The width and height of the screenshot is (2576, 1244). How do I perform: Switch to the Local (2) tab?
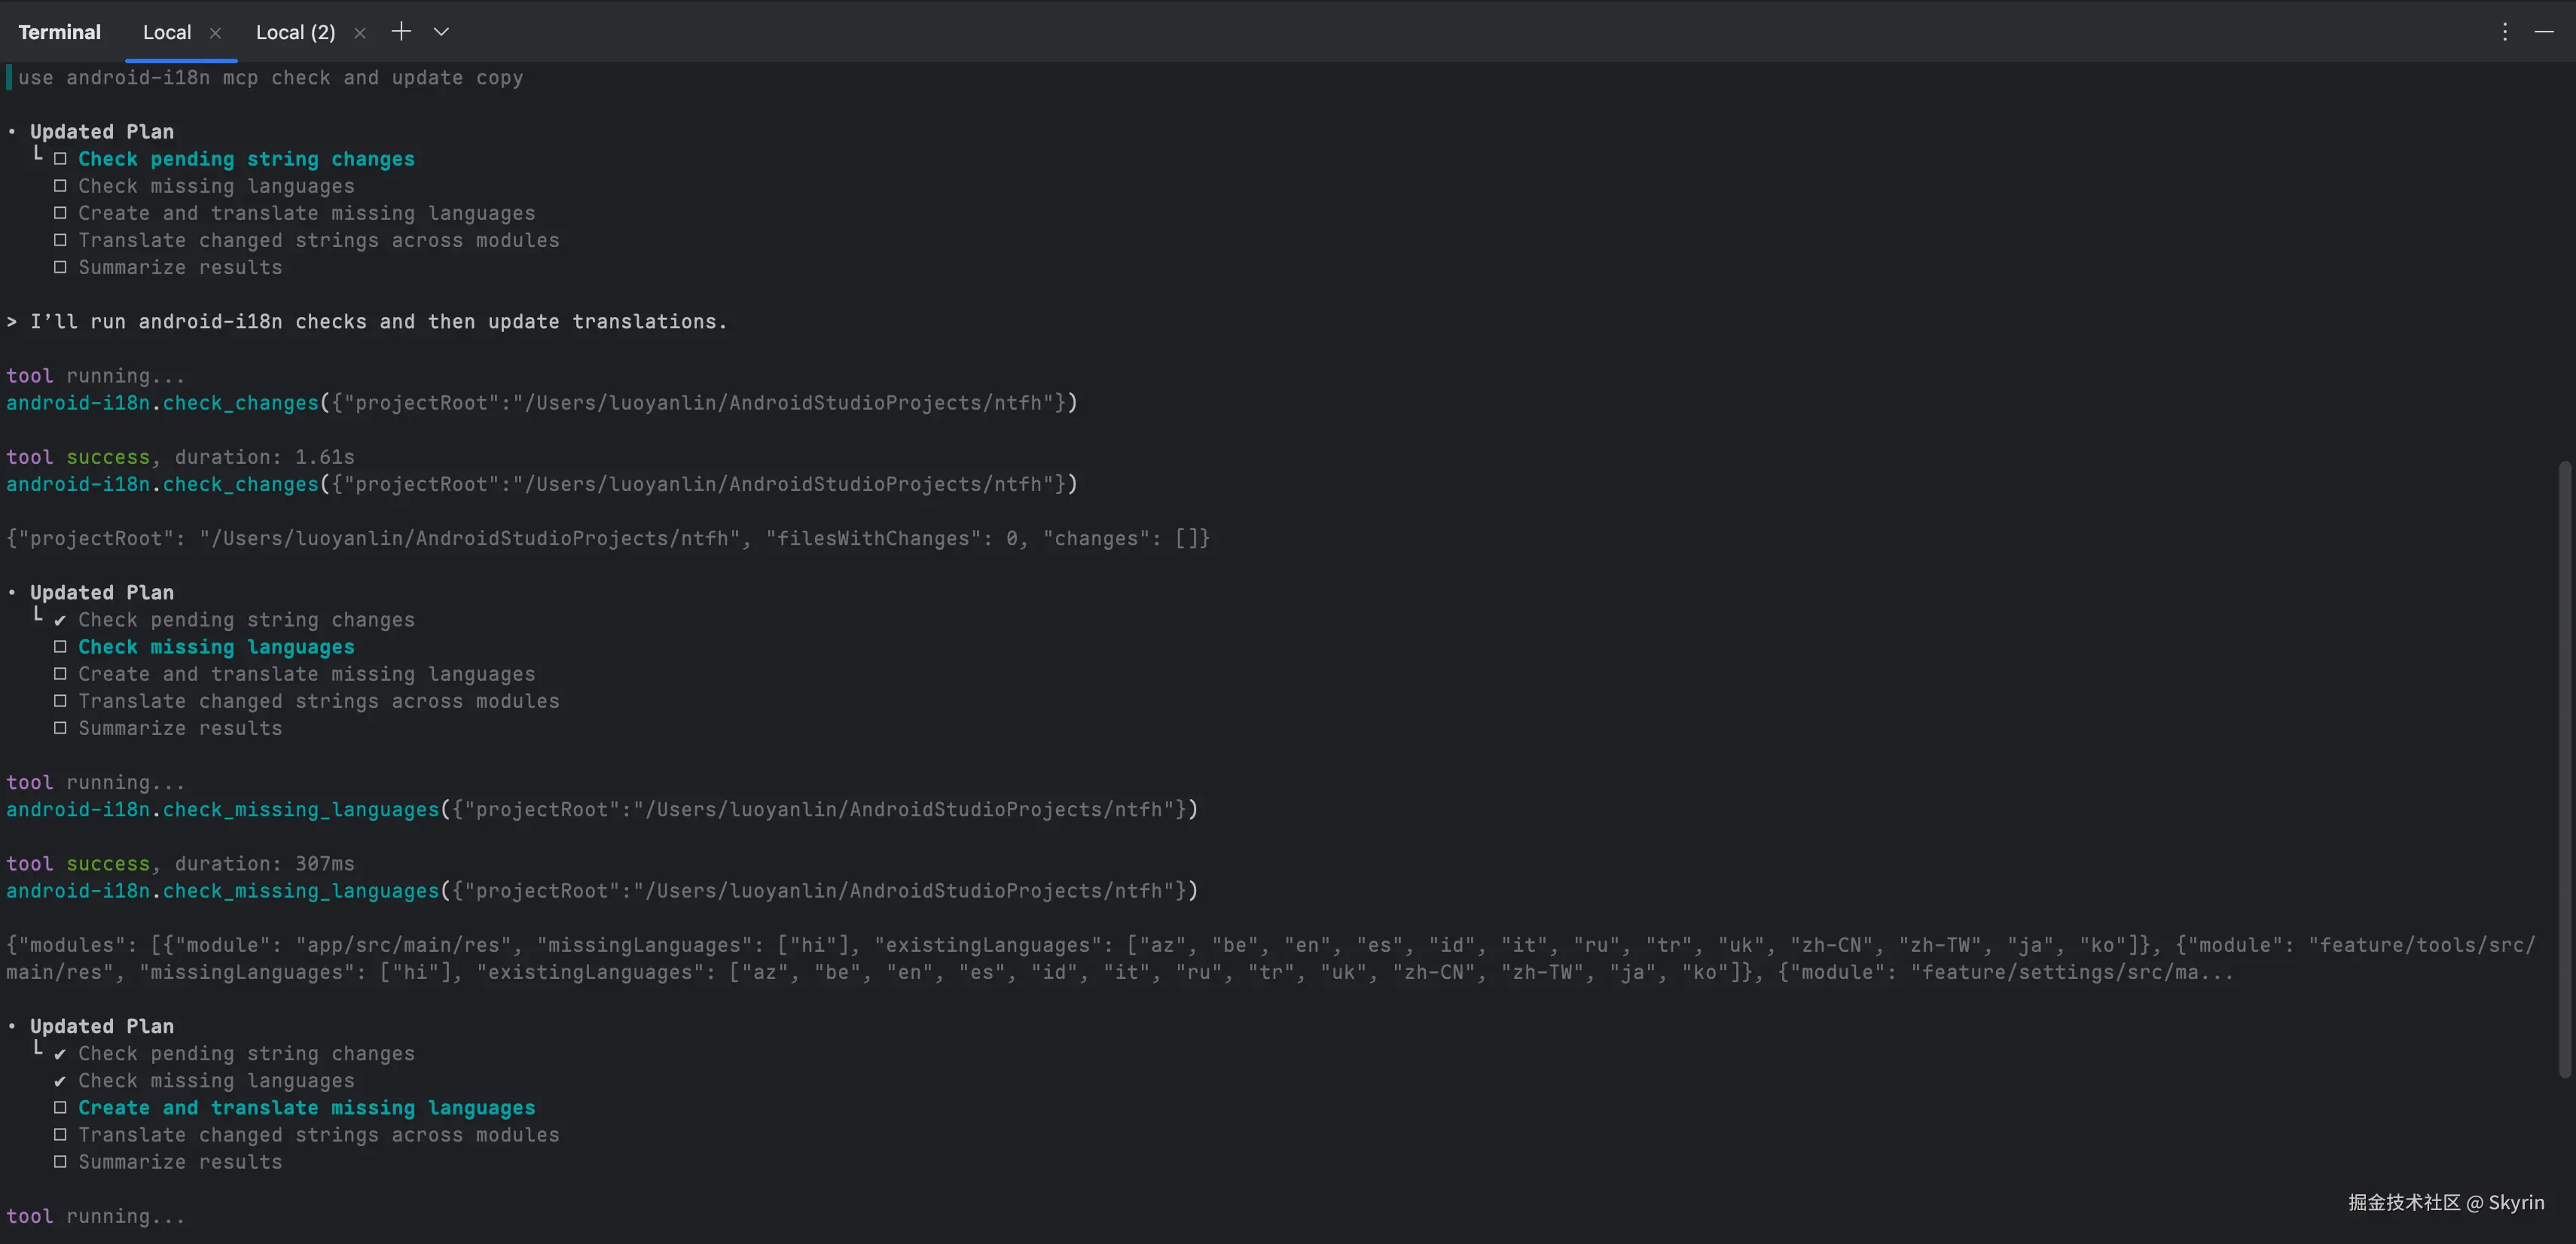[295, 32]
